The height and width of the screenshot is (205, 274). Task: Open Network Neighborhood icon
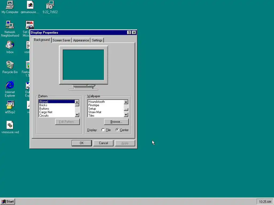(x=10, y=29)
